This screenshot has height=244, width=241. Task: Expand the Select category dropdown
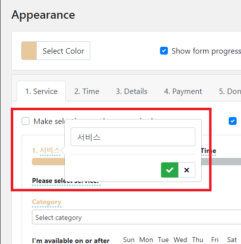[x=136, y=217]
